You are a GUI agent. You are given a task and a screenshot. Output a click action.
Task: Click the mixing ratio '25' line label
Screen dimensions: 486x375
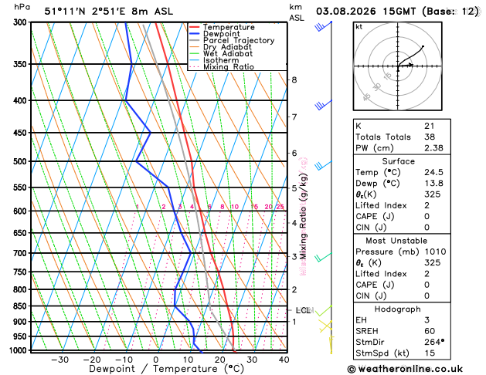click(280, 207)
